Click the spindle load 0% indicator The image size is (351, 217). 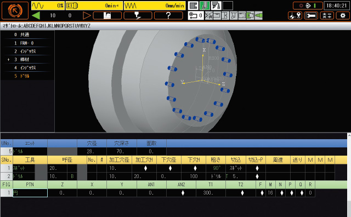pos(48,5)
